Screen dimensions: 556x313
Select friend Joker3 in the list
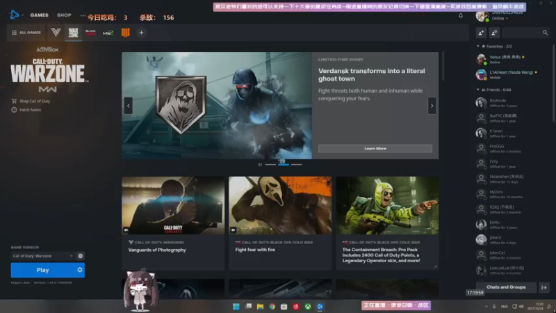coord(512,240)
